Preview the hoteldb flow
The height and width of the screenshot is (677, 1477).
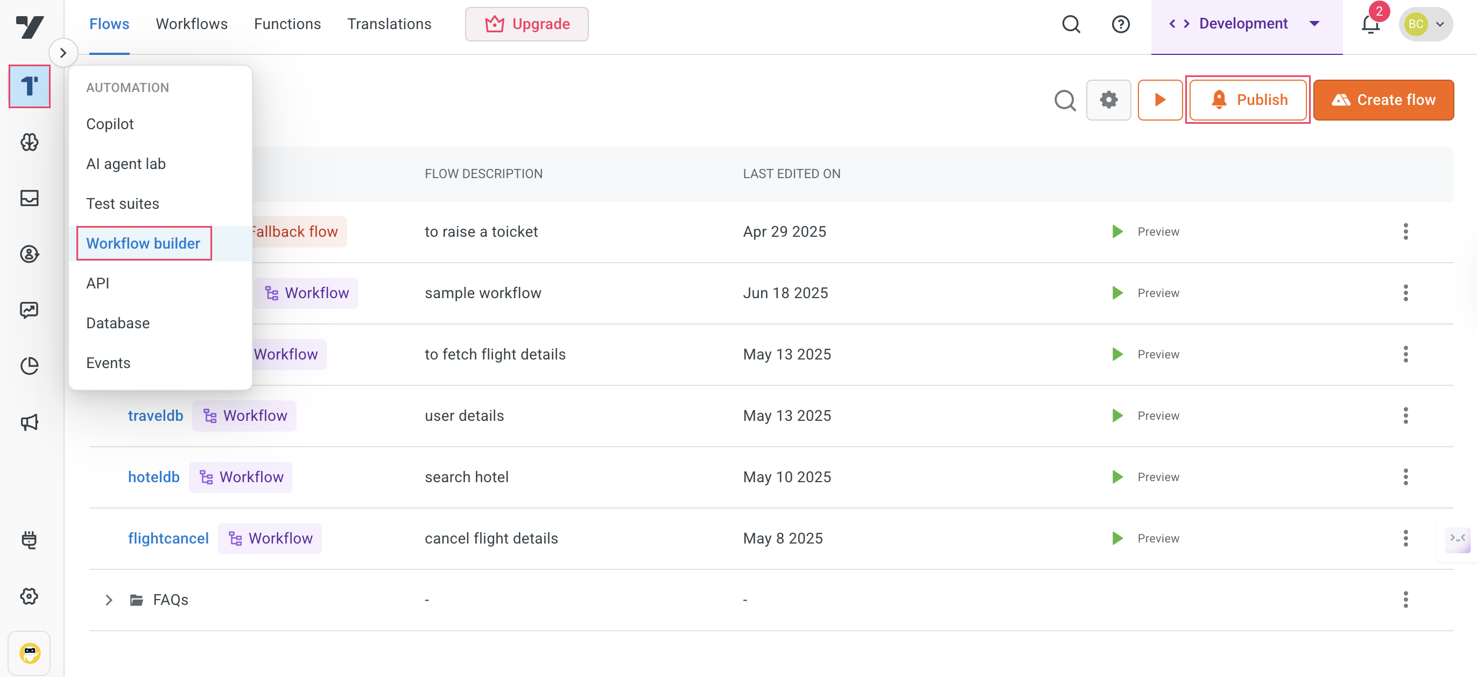pos(1145,477)
